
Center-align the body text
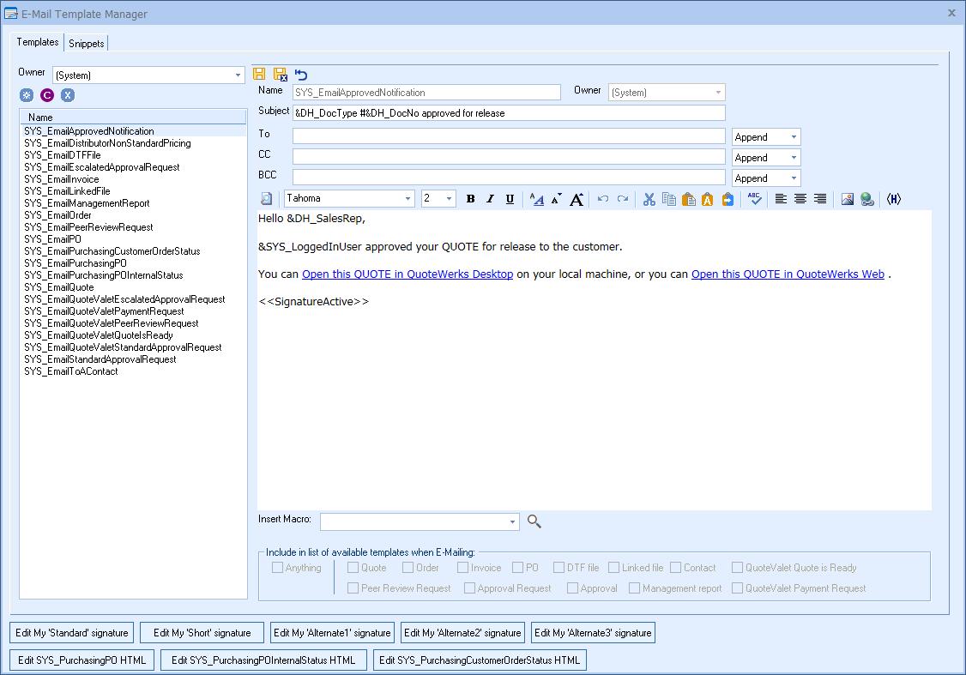click(800, 199)
